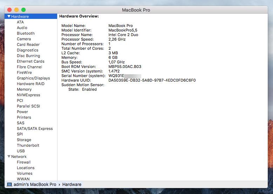Select Graphics/Displays in sidebar
The width and height of the screenshot is (273, 194).
pyautogui.click(x=33, y=78)
